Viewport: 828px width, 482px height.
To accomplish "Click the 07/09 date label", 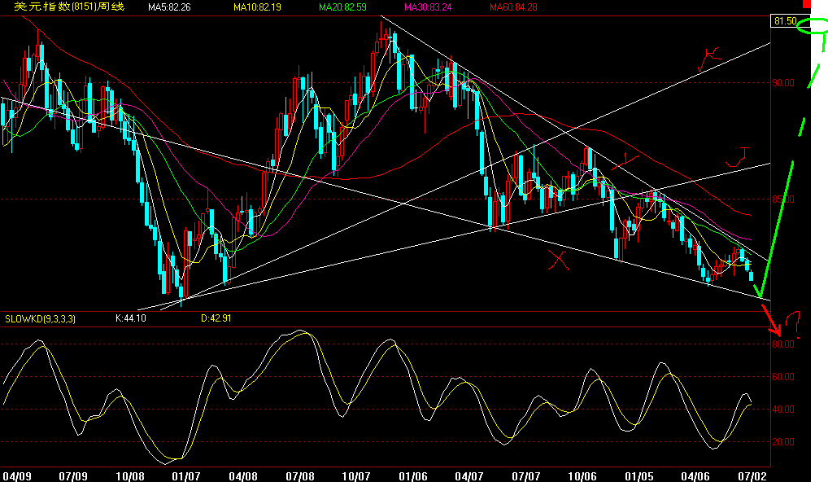I will 73,476.
